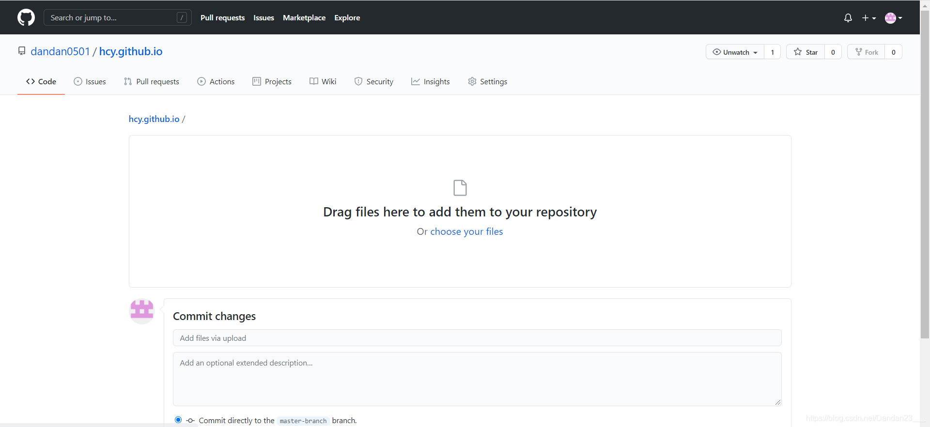Open the repository Settings tab
930x427 pixels.
point(488,81)
